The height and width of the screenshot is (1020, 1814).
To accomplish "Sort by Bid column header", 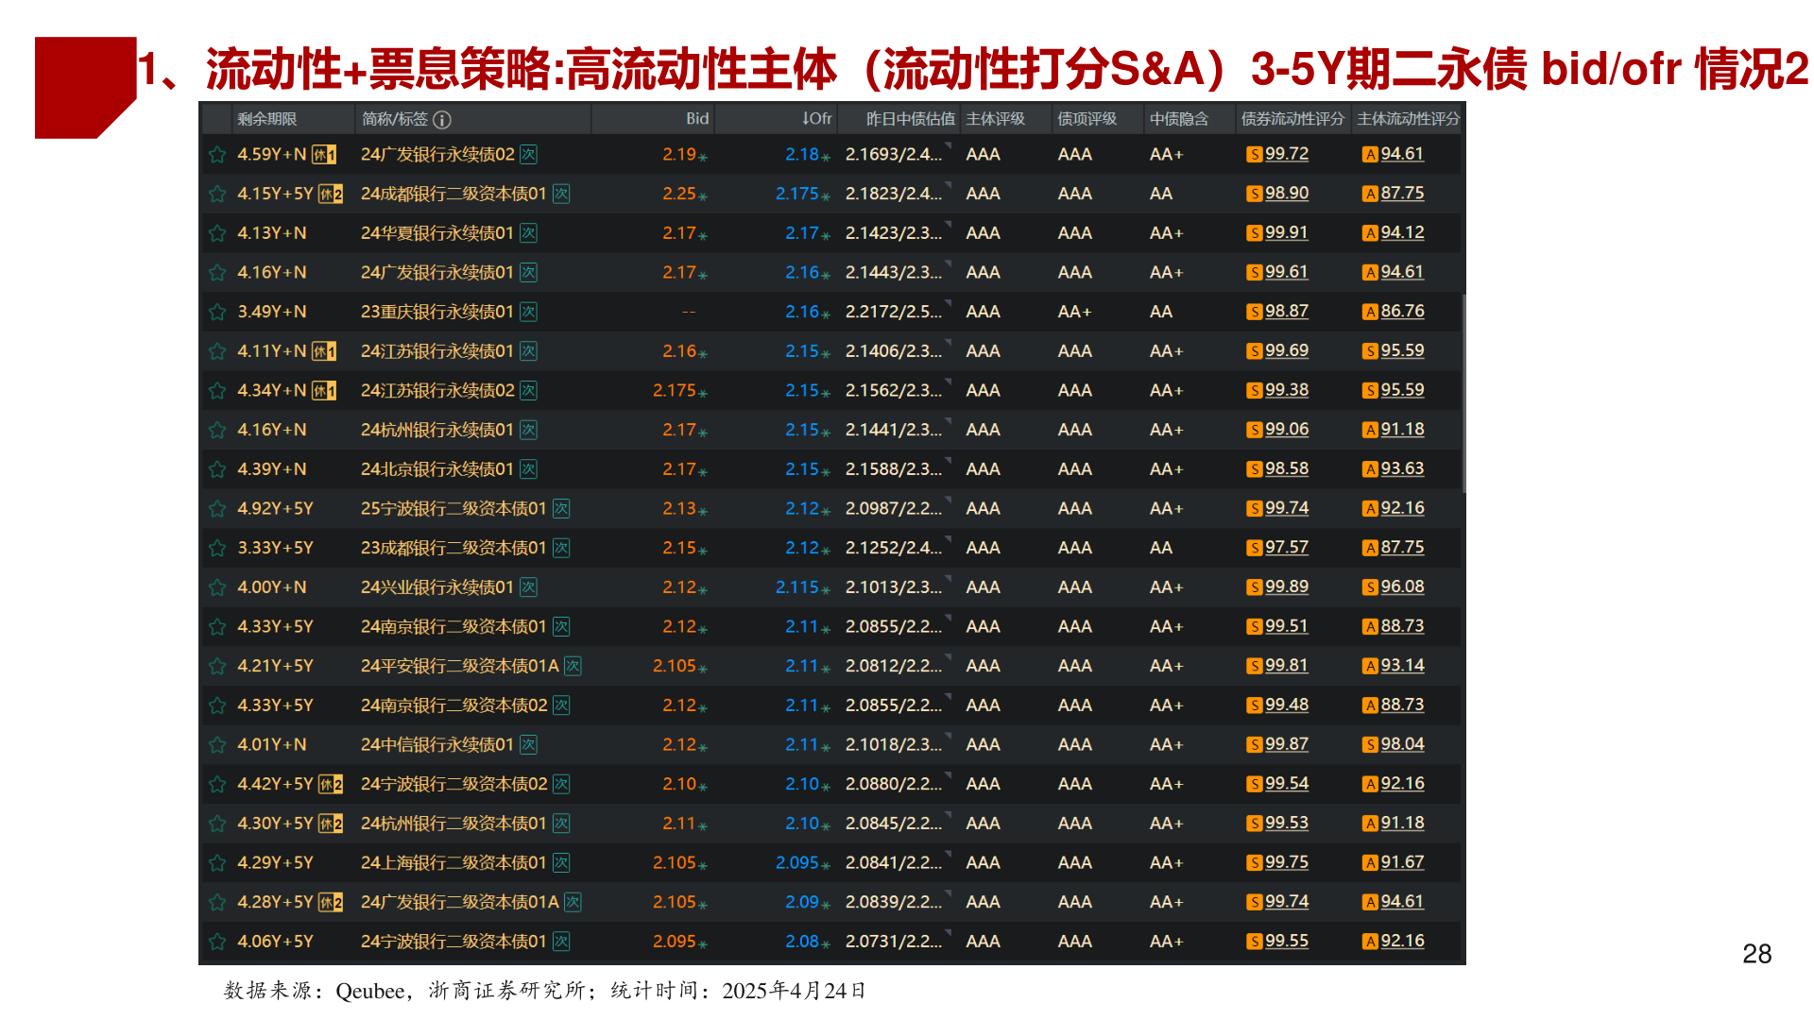I will [696, 119].
